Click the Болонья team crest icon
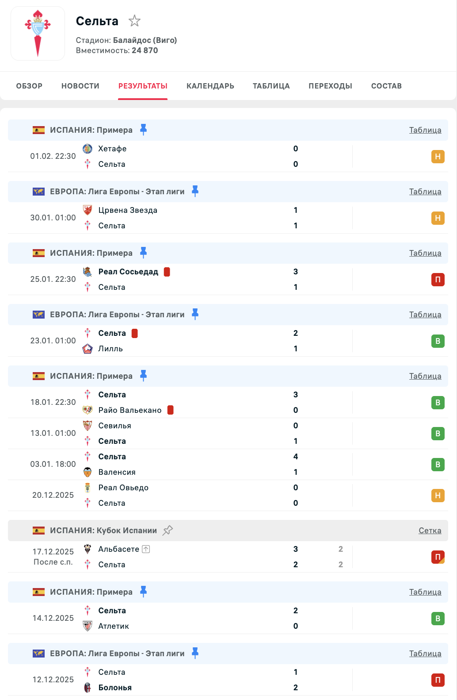Screen dimensions: 457x700 88,688
